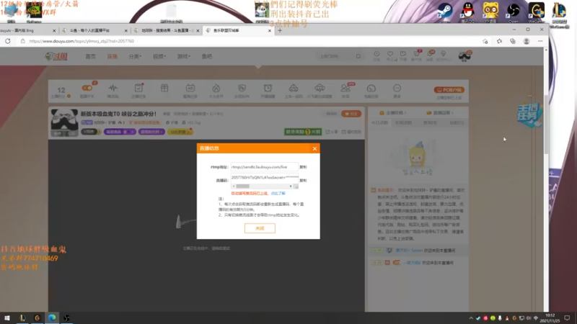Open the browser settings ellipsis menu
Viewport: 577px width, 324px height.
click(x=539, y=41)
